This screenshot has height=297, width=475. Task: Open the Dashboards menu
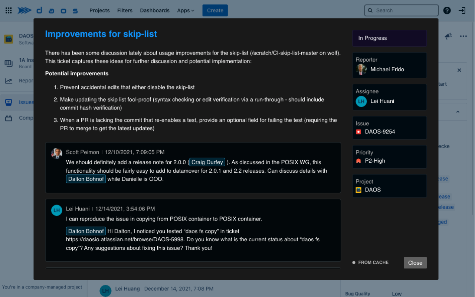pos(155,10)
